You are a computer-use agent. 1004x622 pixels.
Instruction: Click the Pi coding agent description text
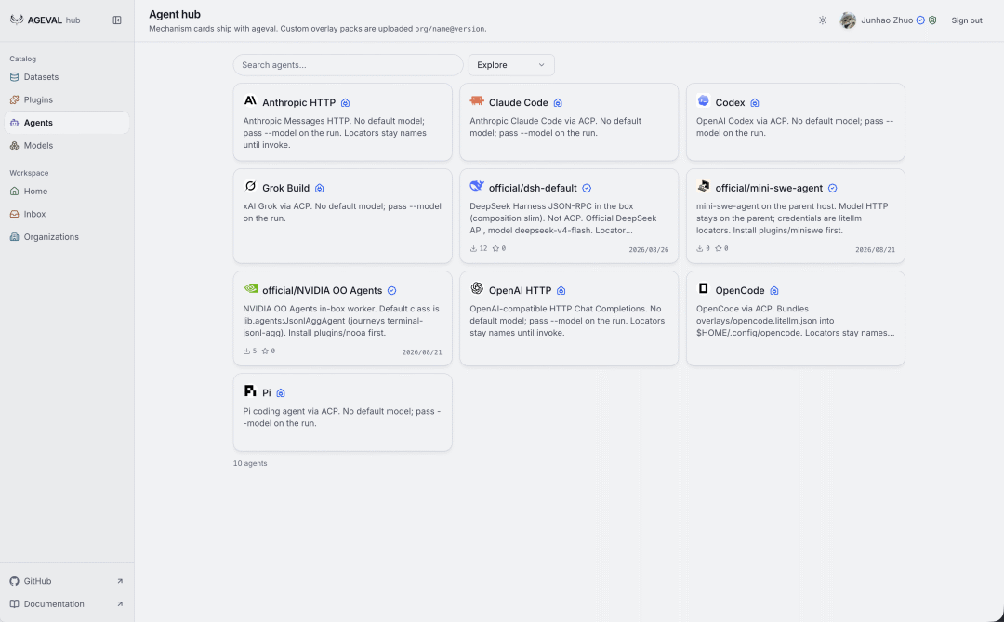342,417
